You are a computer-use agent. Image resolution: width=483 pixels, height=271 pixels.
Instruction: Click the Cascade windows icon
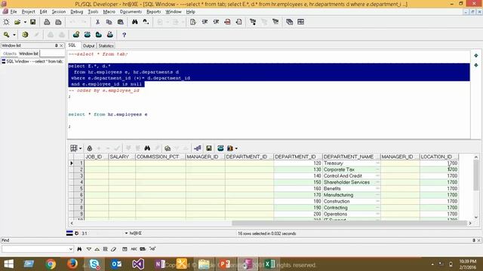289,22
